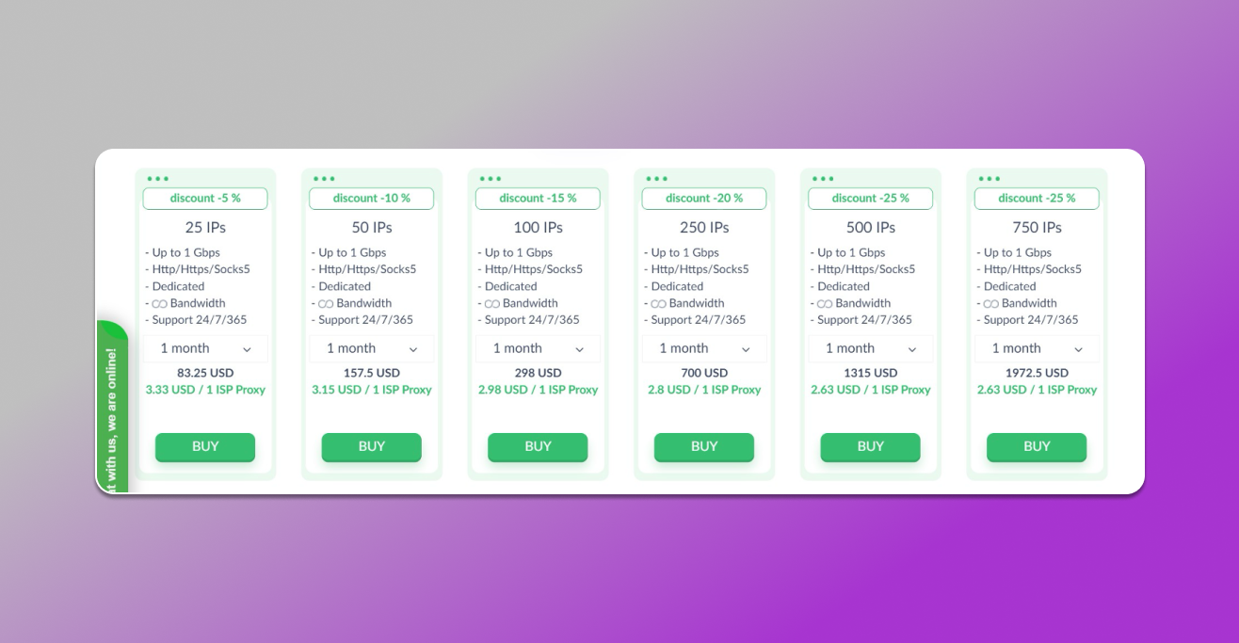Select the discount -20 % label
1239x643 pixels.
pyautogui.click(x=704, y=199)
